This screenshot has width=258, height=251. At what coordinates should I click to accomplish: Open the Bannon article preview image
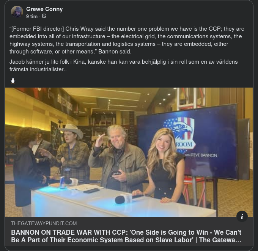tap(129, 152)
